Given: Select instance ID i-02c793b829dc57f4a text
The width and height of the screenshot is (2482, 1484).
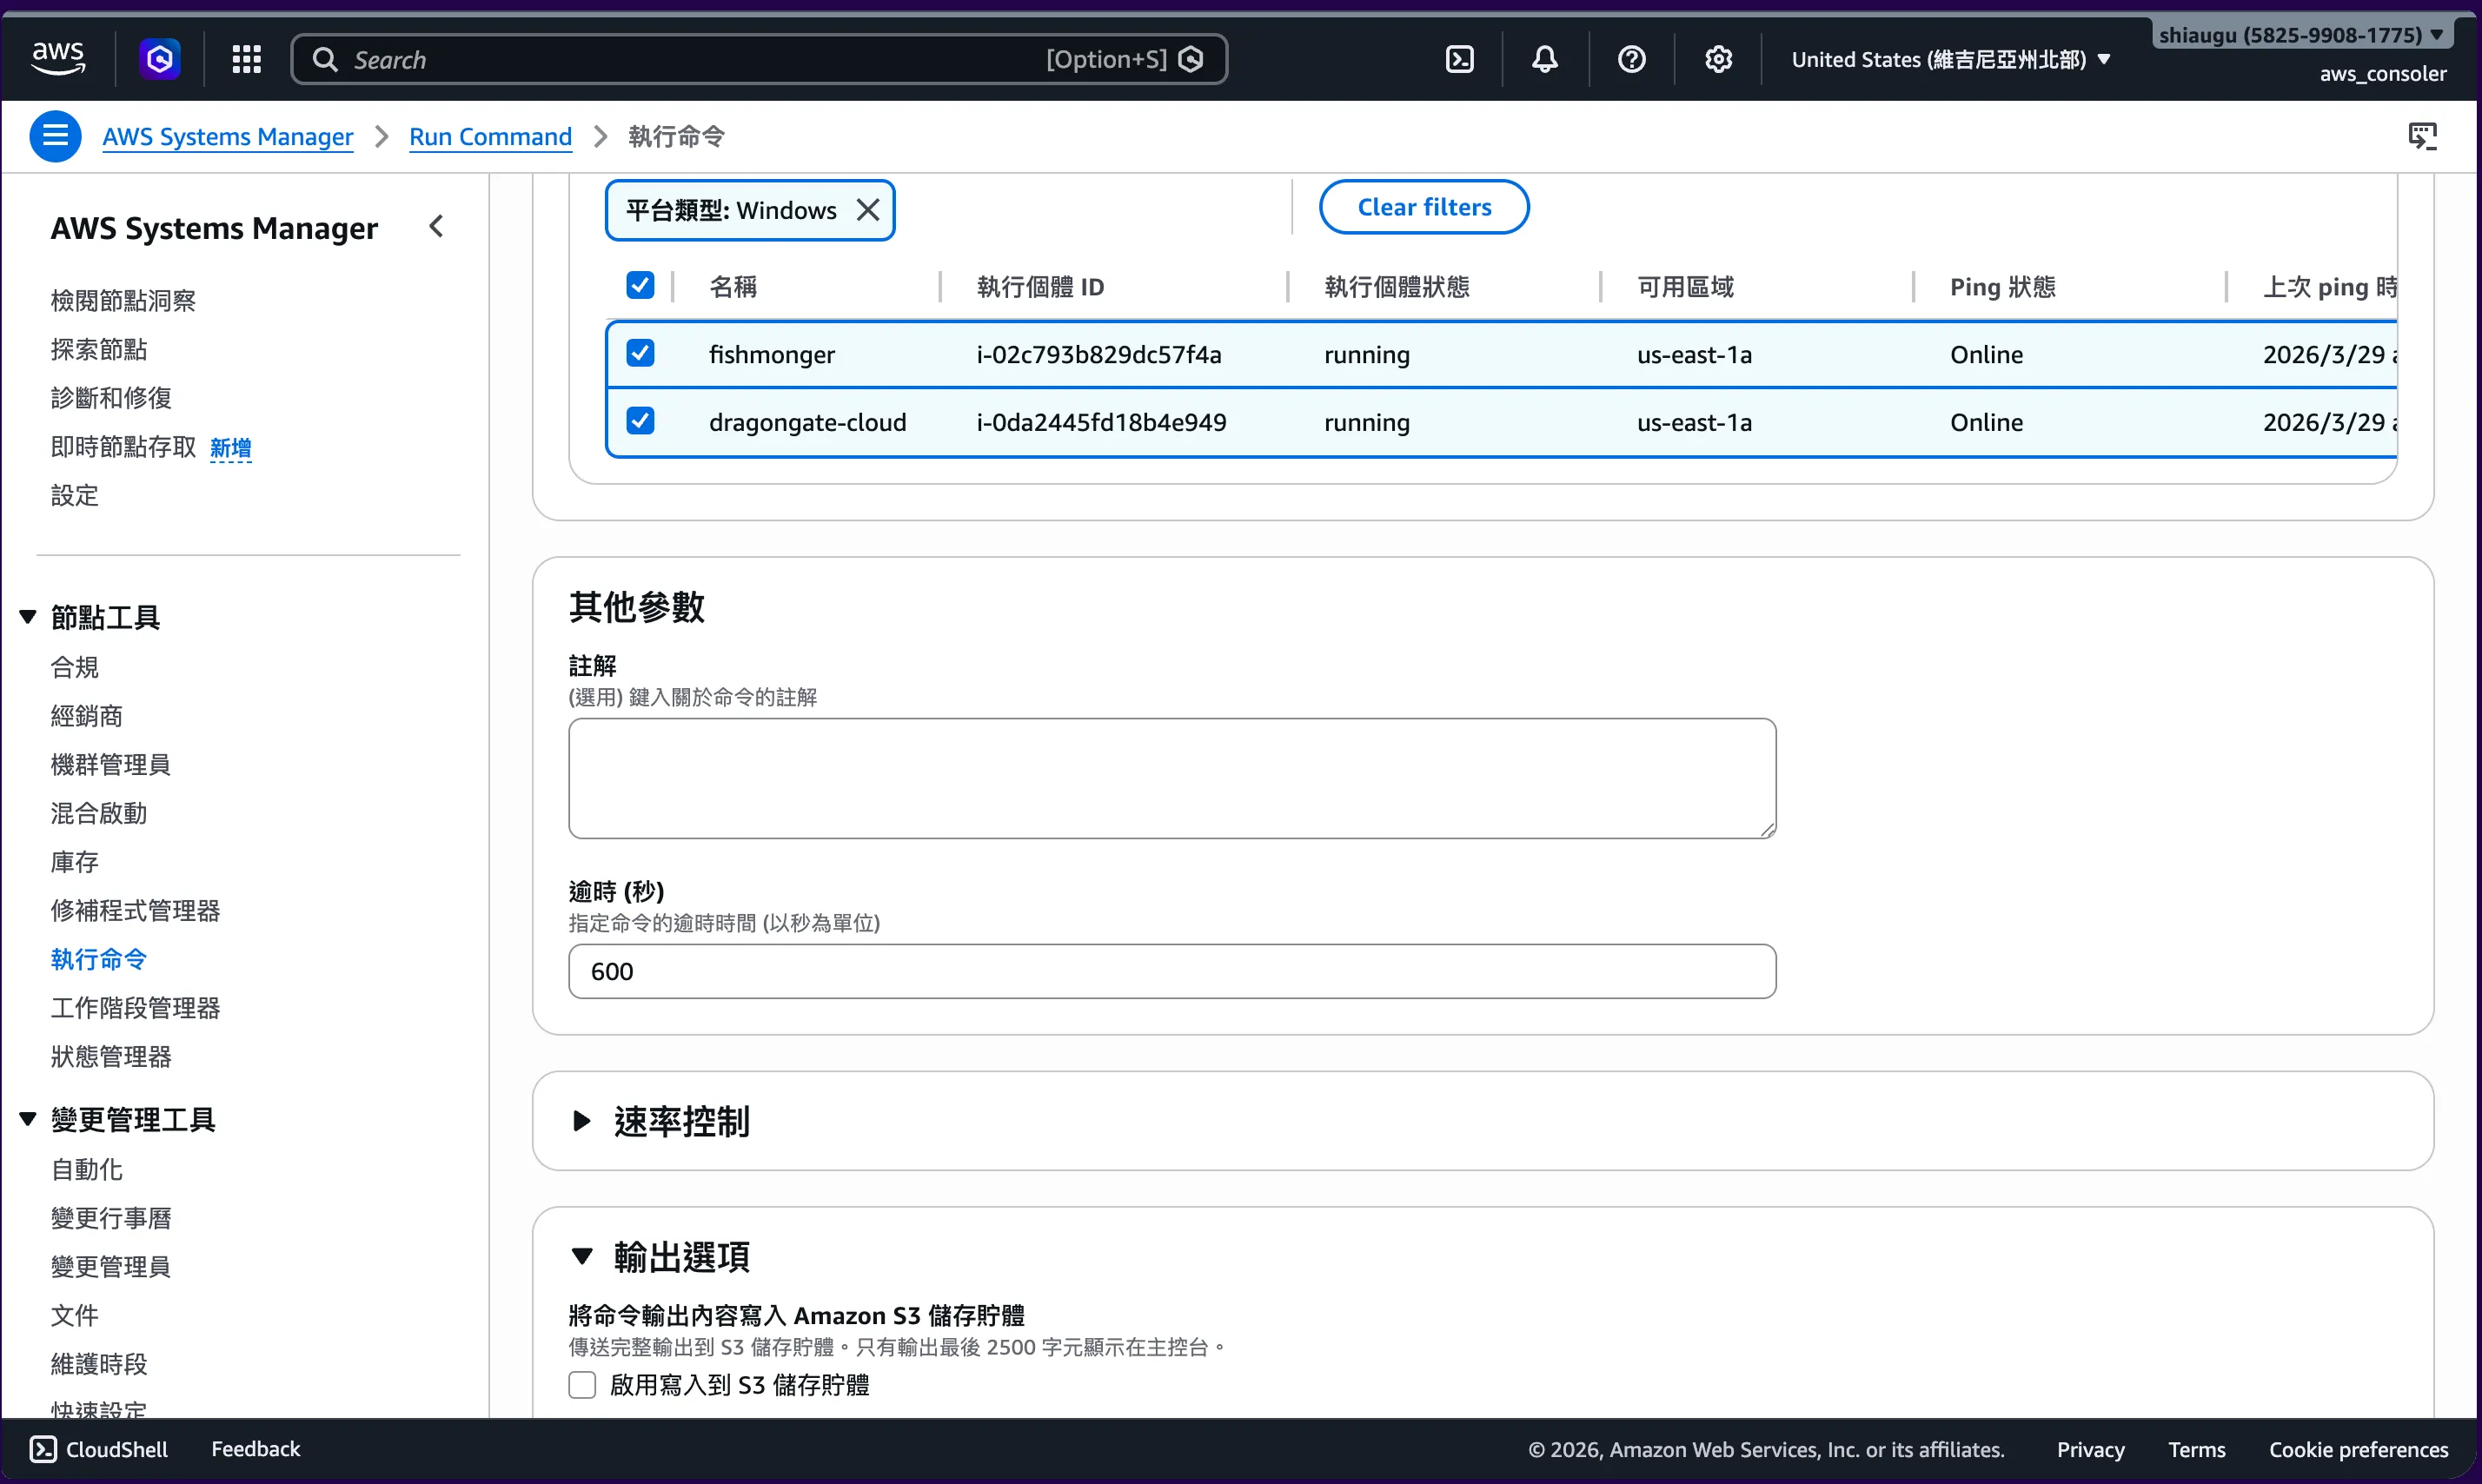Looking at the screenshot, I should click(x=1099, y=354).
